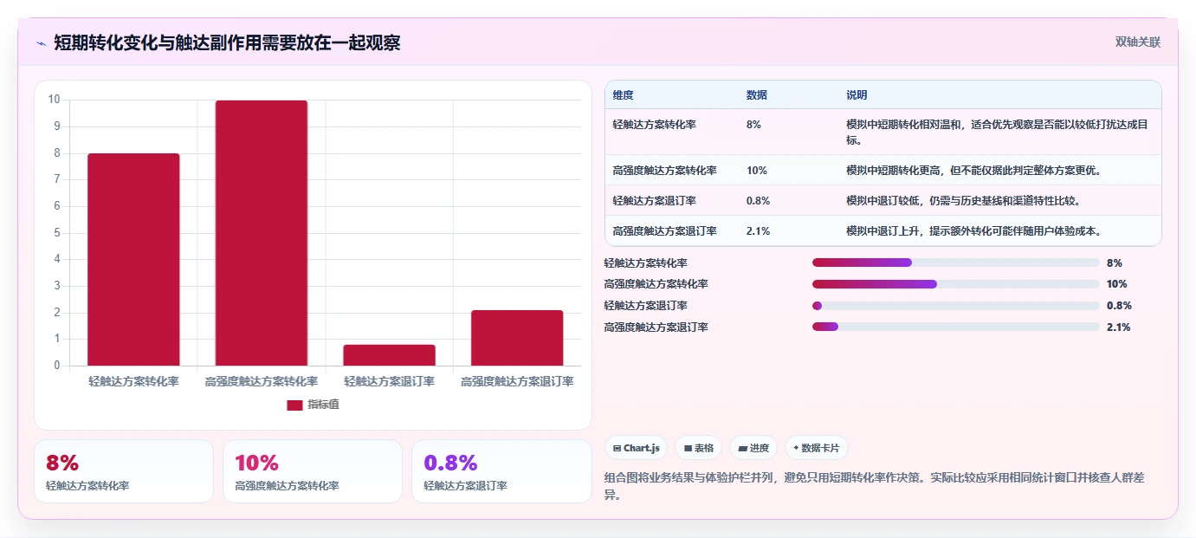1196x538 pixels.
Task: Click the 2.1% value in the table
Action: [x=758, y=231]
